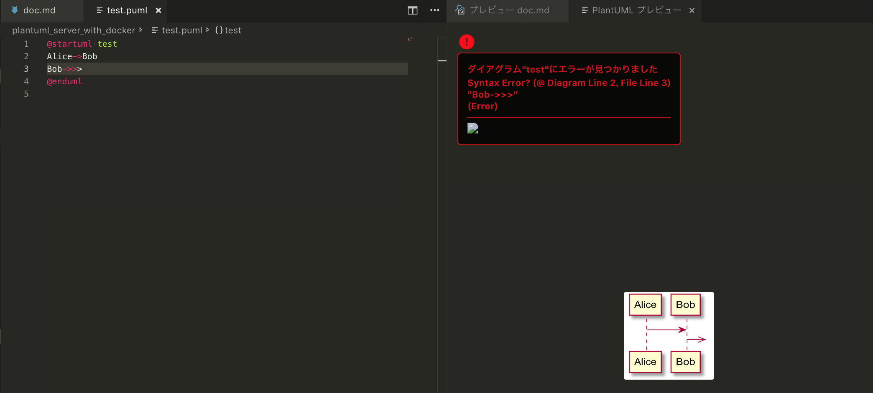Click the list icon on PlantUML プレビュー tab

[x=584, y=10]
